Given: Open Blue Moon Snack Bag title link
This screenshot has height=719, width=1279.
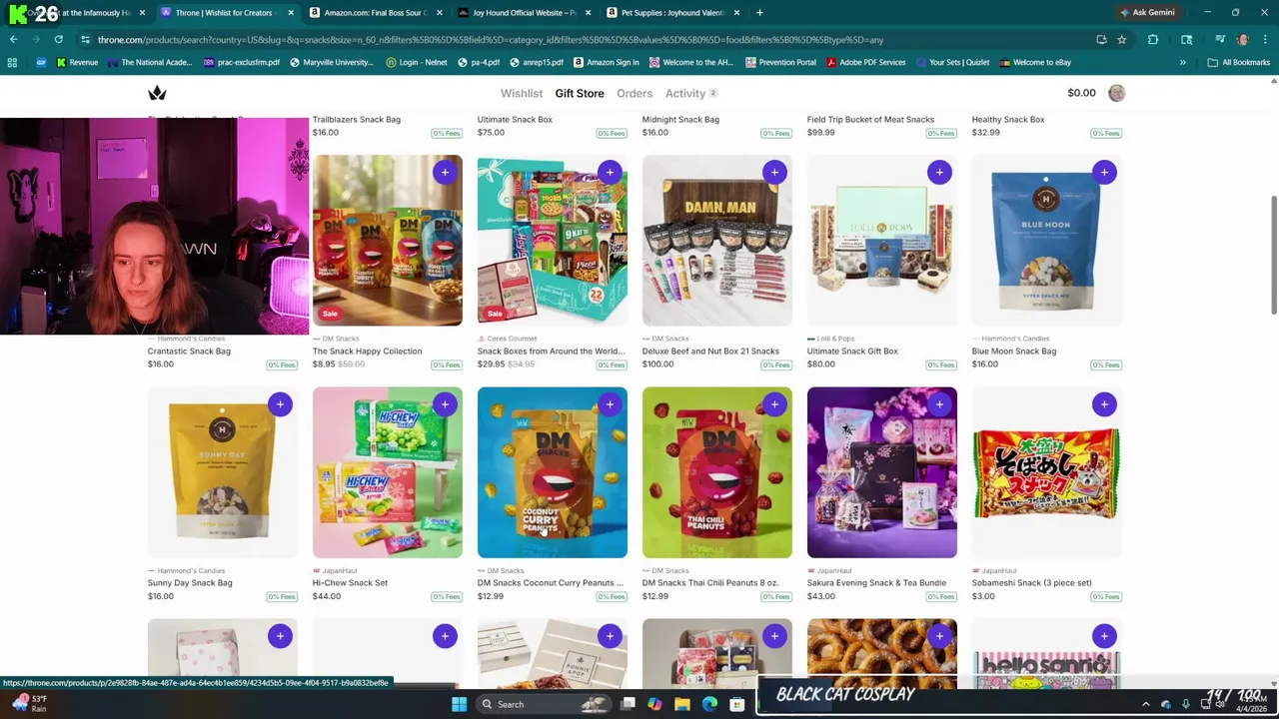Looking at the screenshot, I should (x=1013, y=352).
